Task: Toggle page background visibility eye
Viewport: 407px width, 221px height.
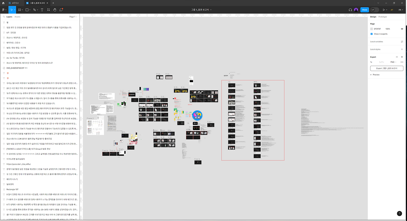Action: (x=402, y=29)
